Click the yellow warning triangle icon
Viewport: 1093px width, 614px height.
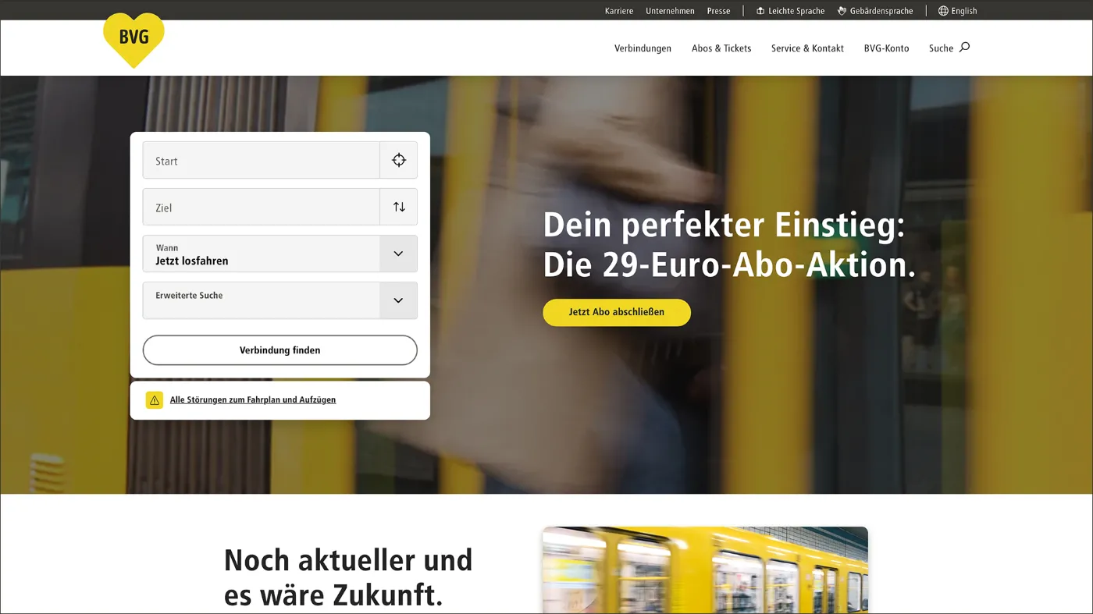tap(155, 400)
